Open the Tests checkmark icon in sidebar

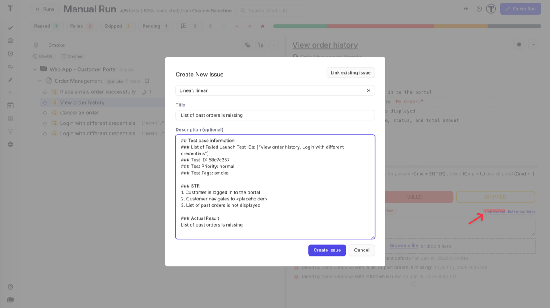point(10,28)
